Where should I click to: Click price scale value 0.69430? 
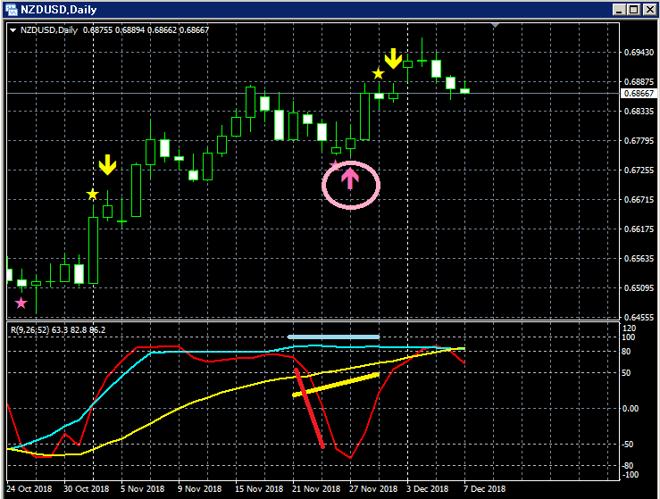click(x=639, y=52)
